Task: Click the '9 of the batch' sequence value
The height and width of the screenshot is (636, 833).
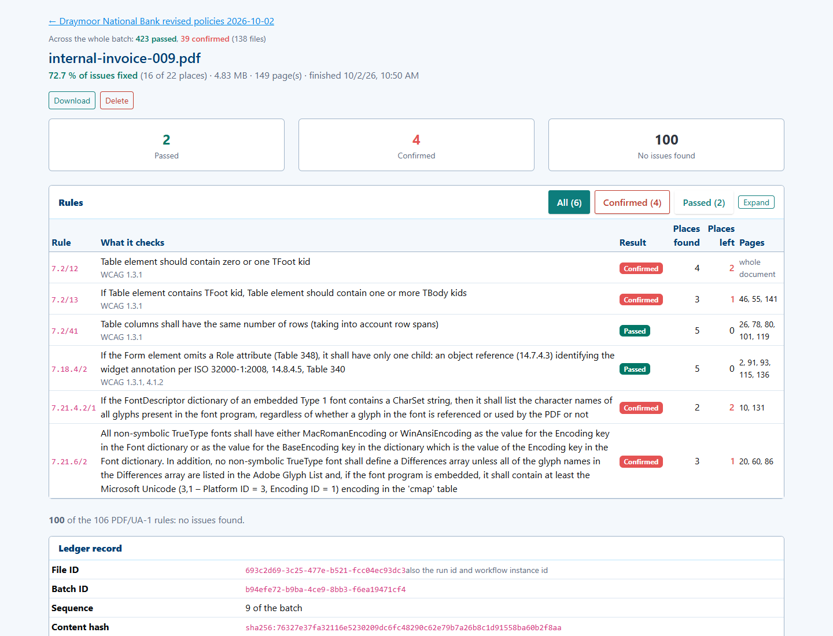Action: [x=274, y=608]
